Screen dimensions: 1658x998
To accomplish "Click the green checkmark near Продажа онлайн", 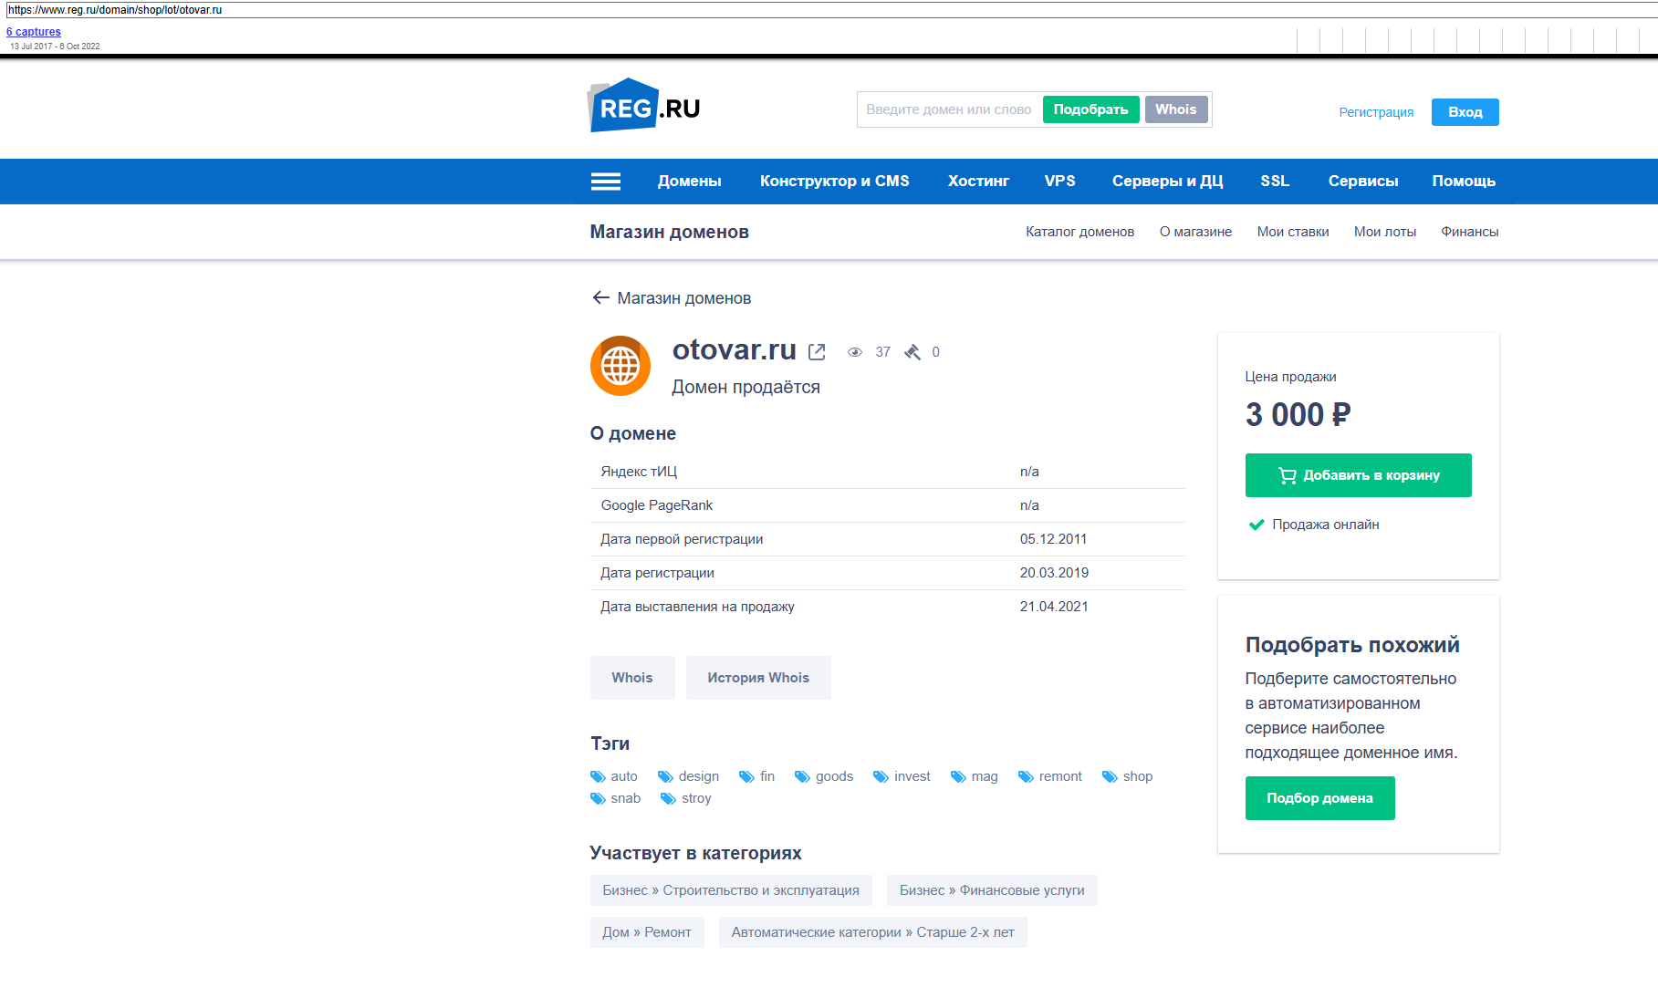I will point(1256,525).
